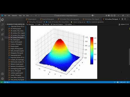Viewport: 130px width, 97px height.
Task: Toggle the bottom panel layout icon
Action: click(x=112, y=16)
